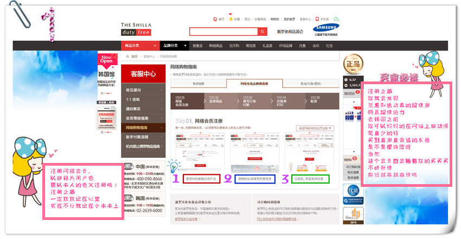Image resolution: width=461 pixels, height=239 pixels.
Task: Click the plus icon on 转至网络免税店会员注册
Action: [330, 128]
